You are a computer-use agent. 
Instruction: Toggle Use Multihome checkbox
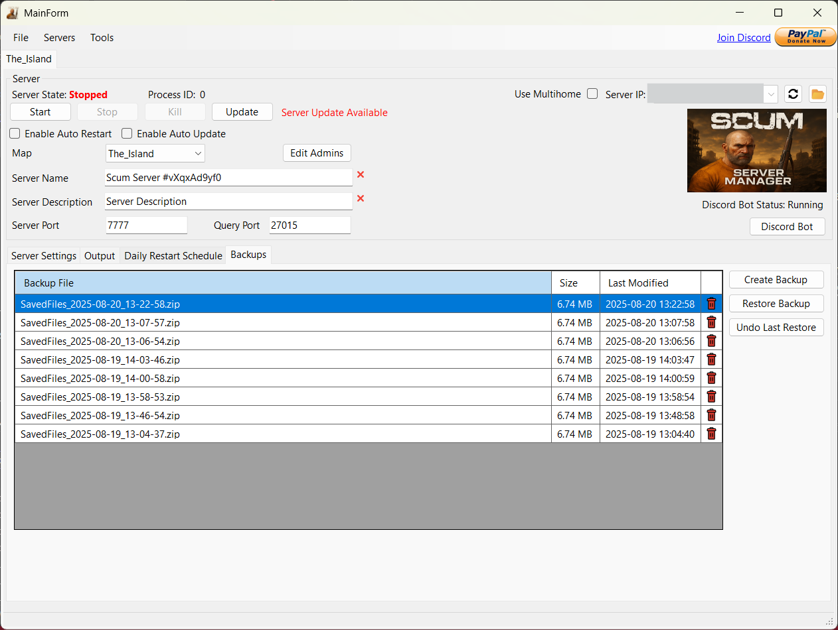pyautogui.click(x=592, y=94)
